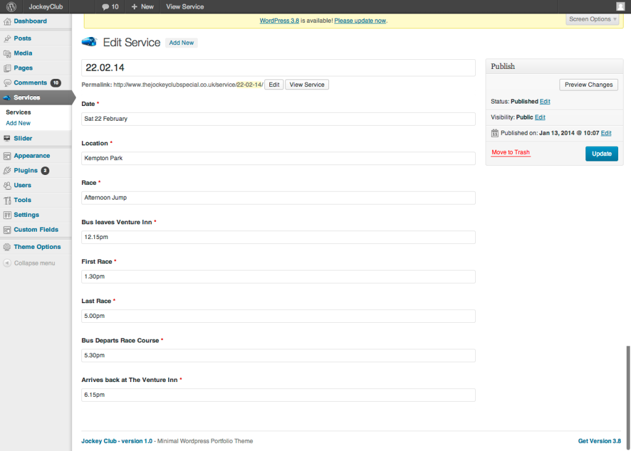Click the Comments count badge in sidebar
The image size is (631, 451).
[x=55, y=83]
